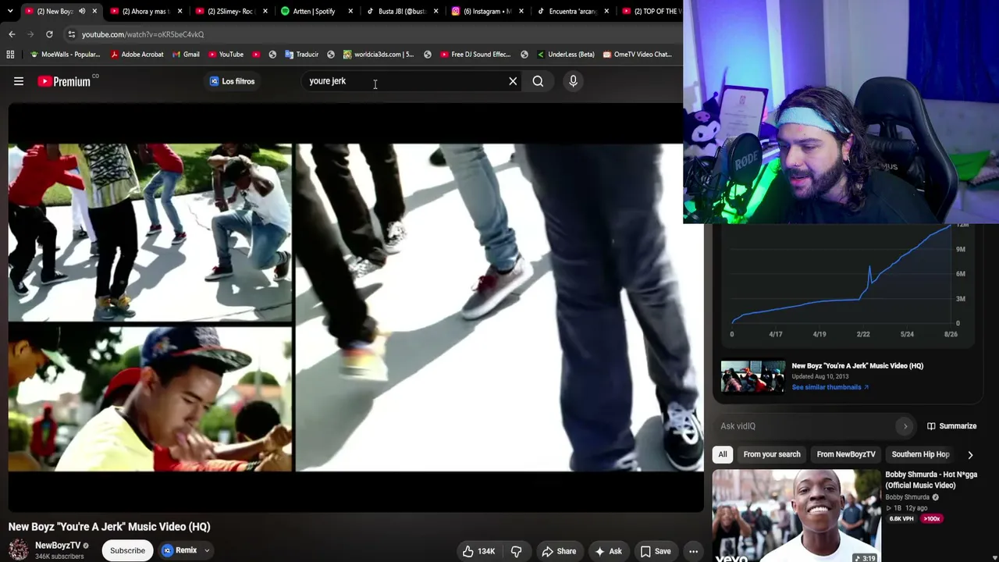The image size is (999, 562).
Task: Select the 'Southern Hip Hop' chip
Action: pos(920,454)
